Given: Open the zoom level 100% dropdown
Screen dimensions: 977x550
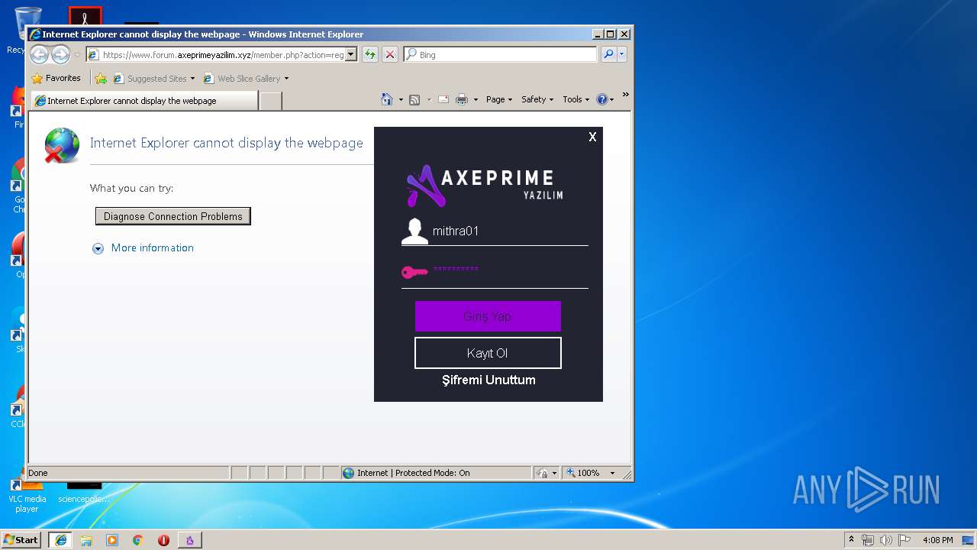Looking at the screenshot, I should 612,473.
